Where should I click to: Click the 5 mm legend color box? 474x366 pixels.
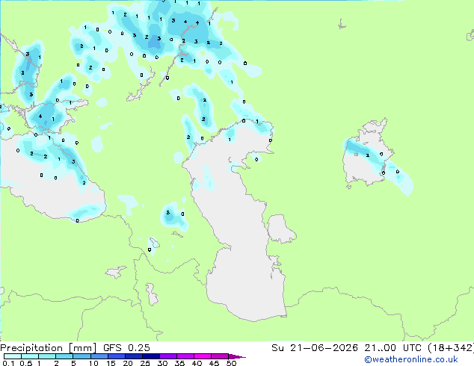click(x=82, y=356)
